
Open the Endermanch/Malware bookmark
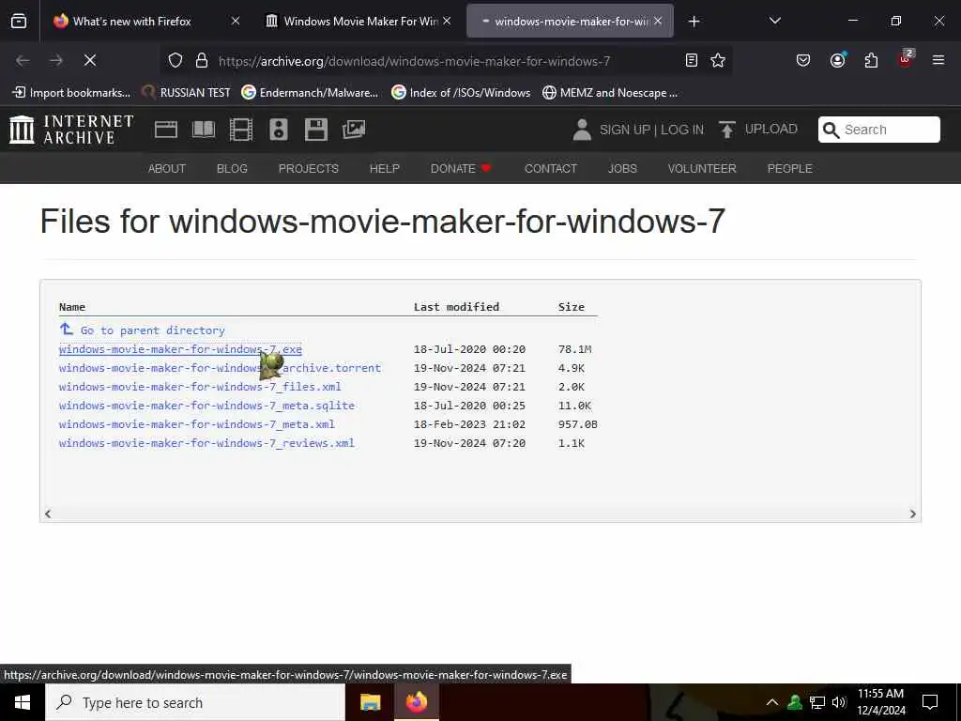tap(310, 93)
